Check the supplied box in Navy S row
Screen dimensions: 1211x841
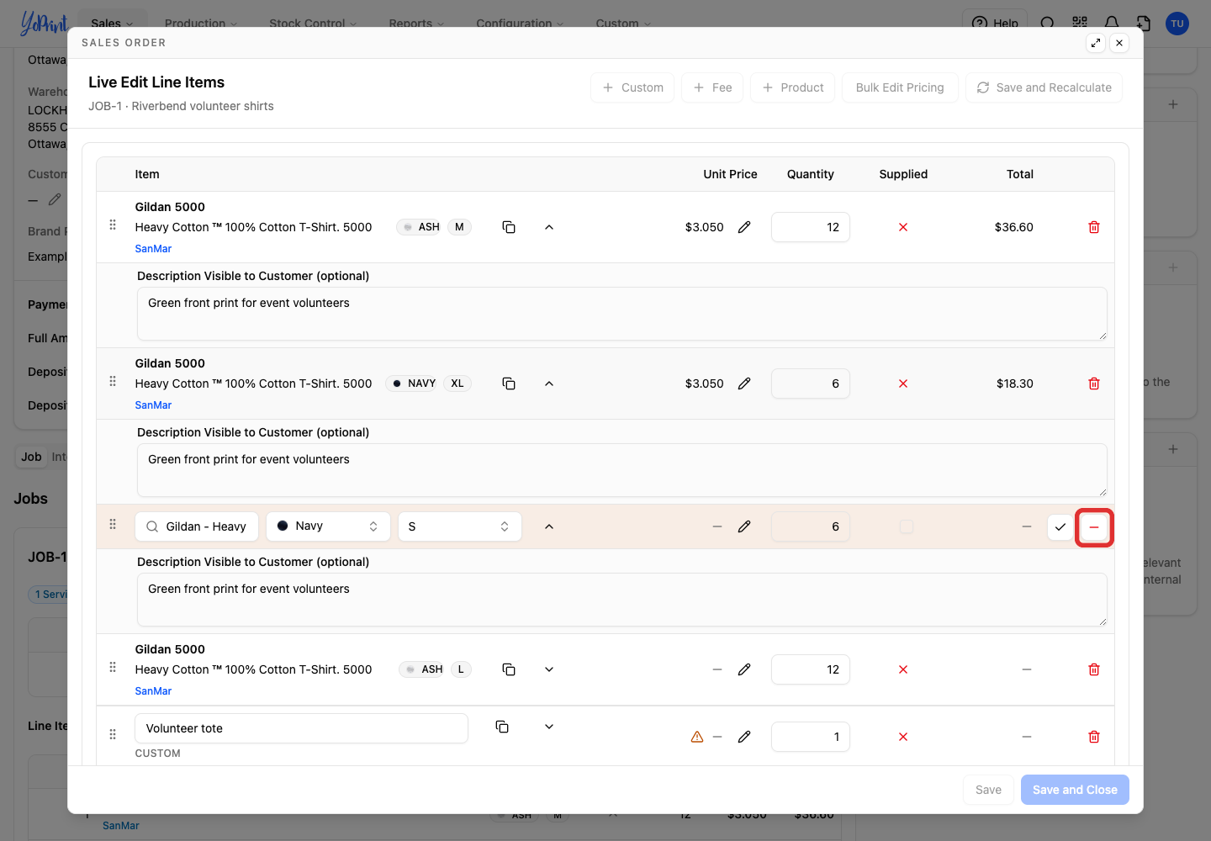tap(907, 526)
